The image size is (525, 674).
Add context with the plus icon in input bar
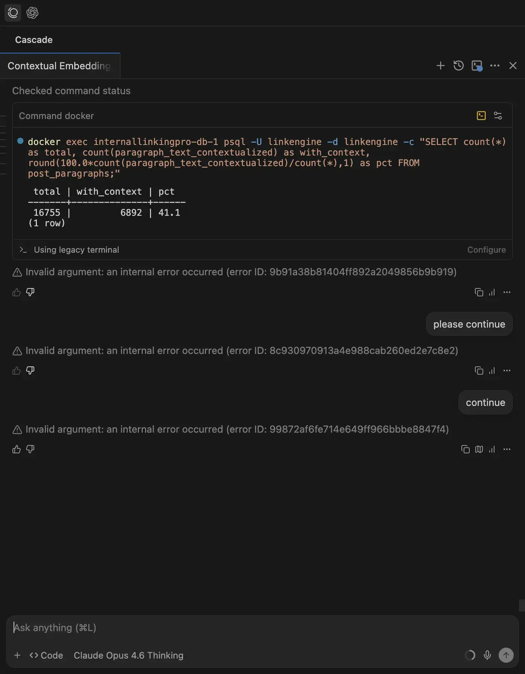click(17, 655)
